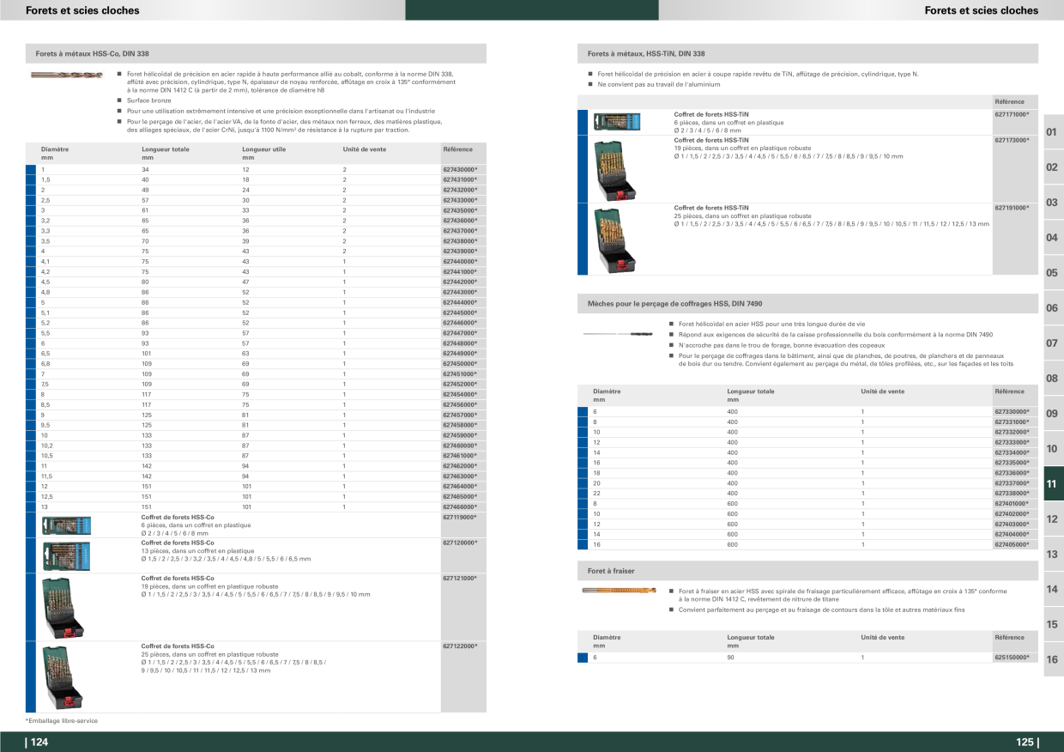1064x752 pixels.
Task: Click reference 627121000*
Action: (460, 579)
